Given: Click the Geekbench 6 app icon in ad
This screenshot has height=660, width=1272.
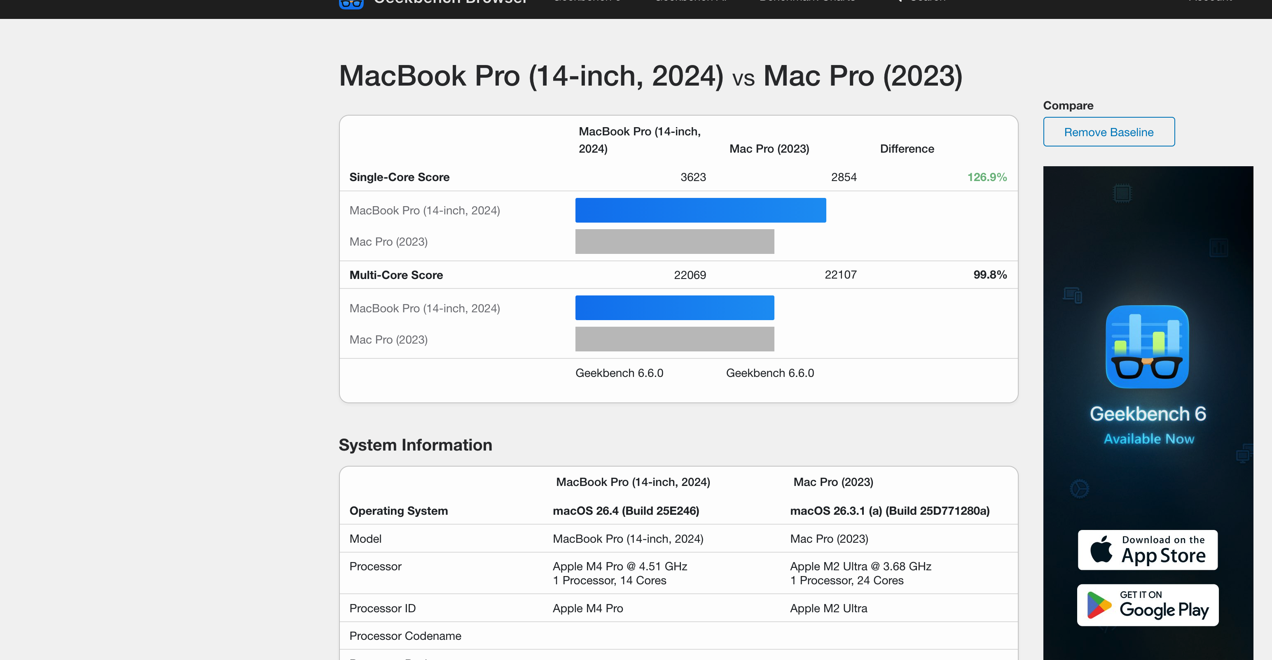Looking at the screenshot, I should (1147, 347).
